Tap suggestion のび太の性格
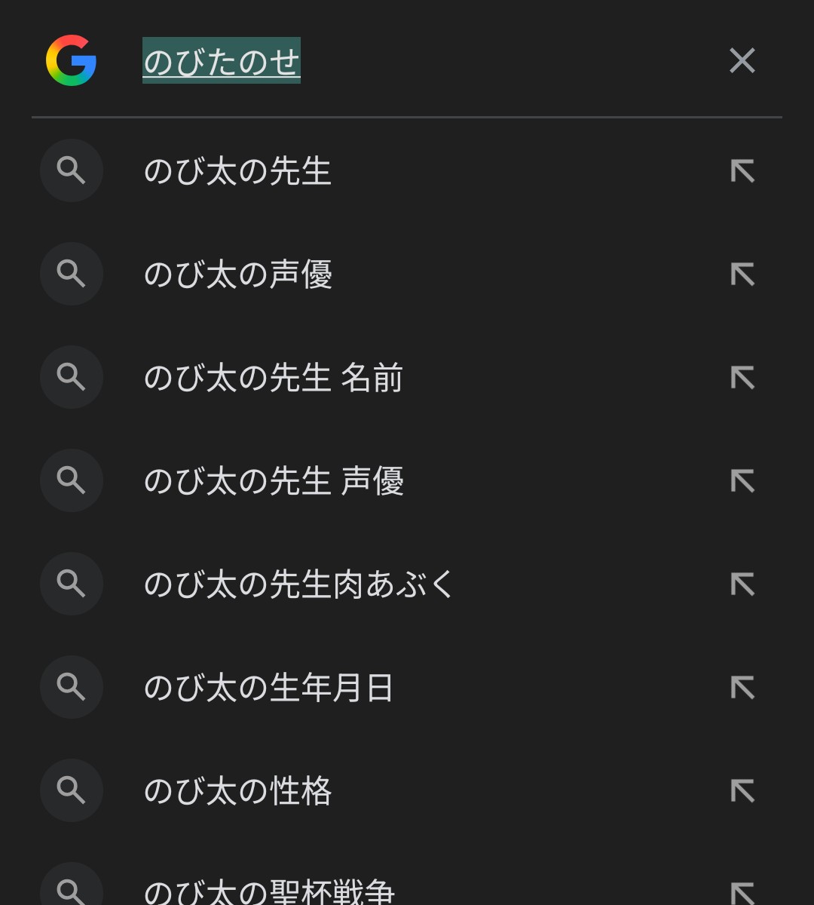The width and height of the screenshot is (814, 905). (237, 791)
